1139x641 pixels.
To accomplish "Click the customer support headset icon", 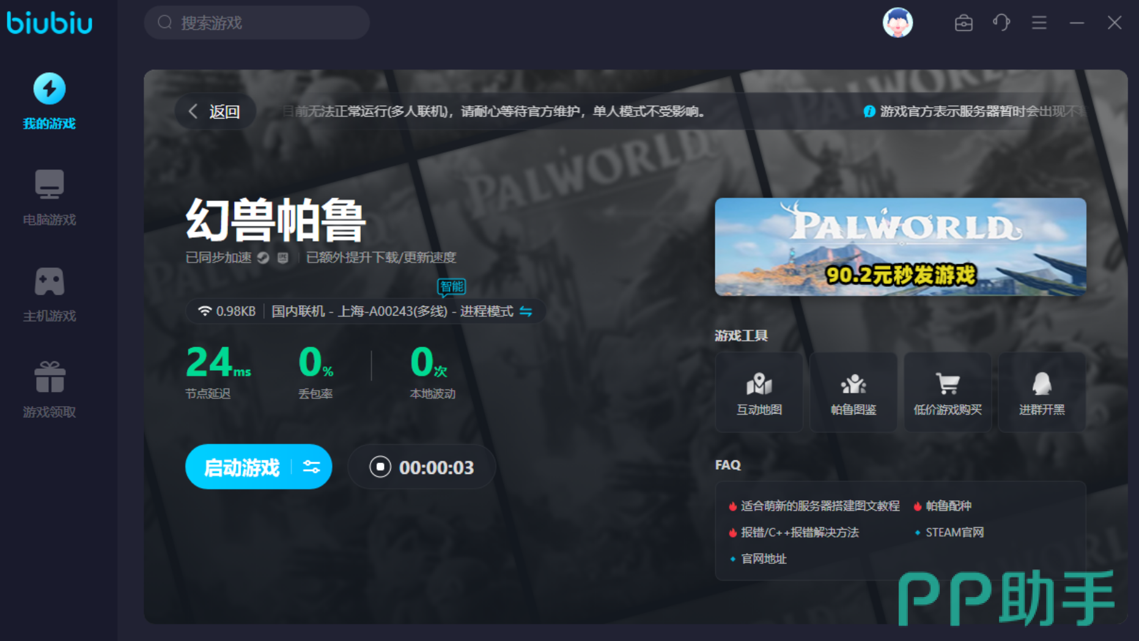I will point(1001,23).
